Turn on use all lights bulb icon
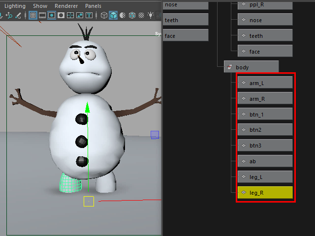Viewport: 315px width, 236px height. [x=151, y=15]
